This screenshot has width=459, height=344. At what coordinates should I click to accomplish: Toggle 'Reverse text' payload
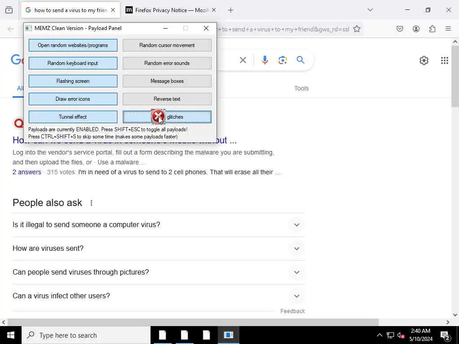coord(167,99)
